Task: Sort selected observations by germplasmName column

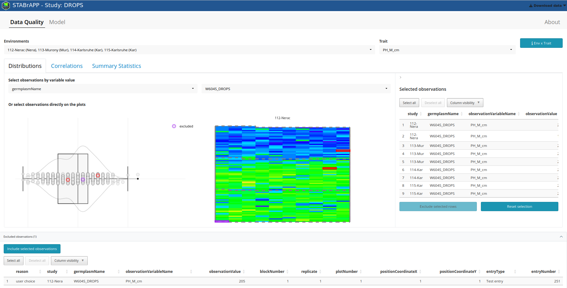Action: click(x=445, y=114)
